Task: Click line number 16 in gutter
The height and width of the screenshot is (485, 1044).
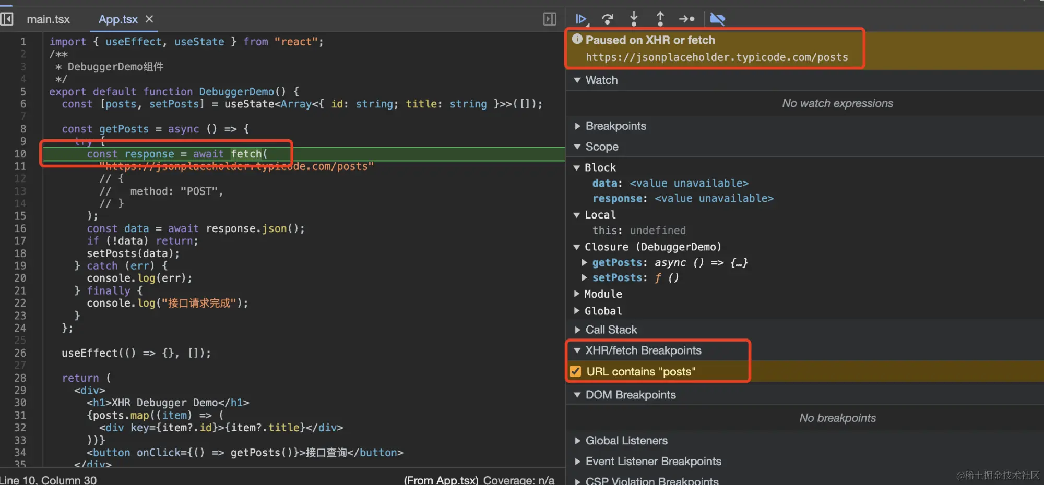Action: tap(20, 228)
